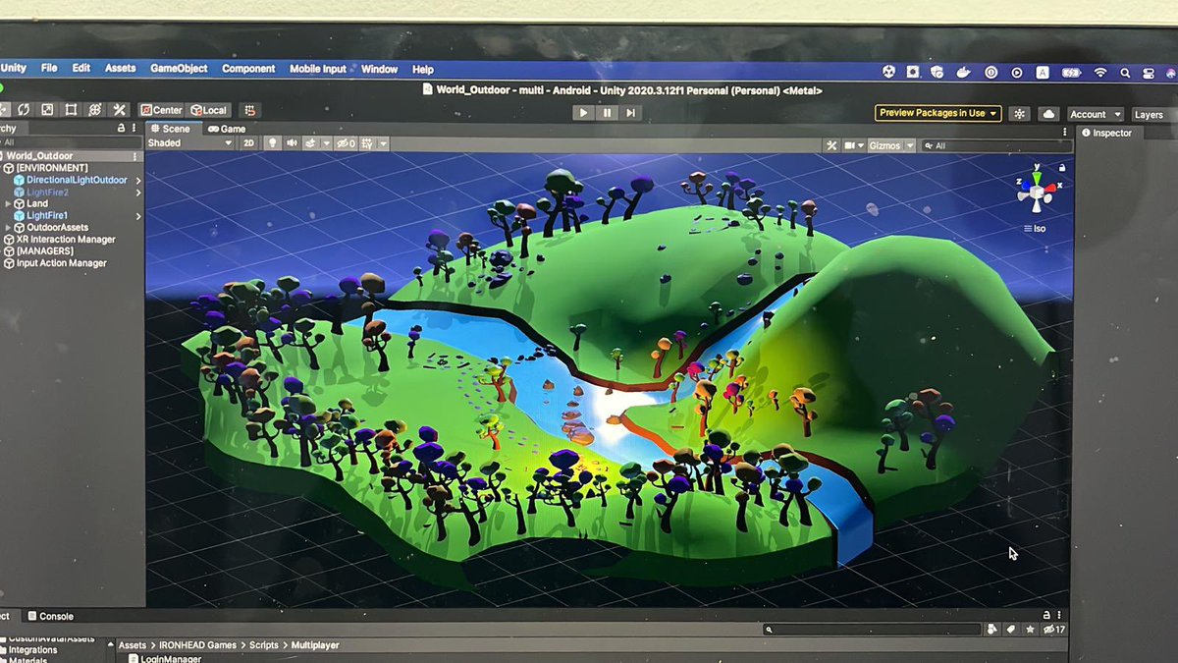Viewport: 1178px width, 663px height.
Task: Toggle scene effects button
Action: (x=309, y=143)
